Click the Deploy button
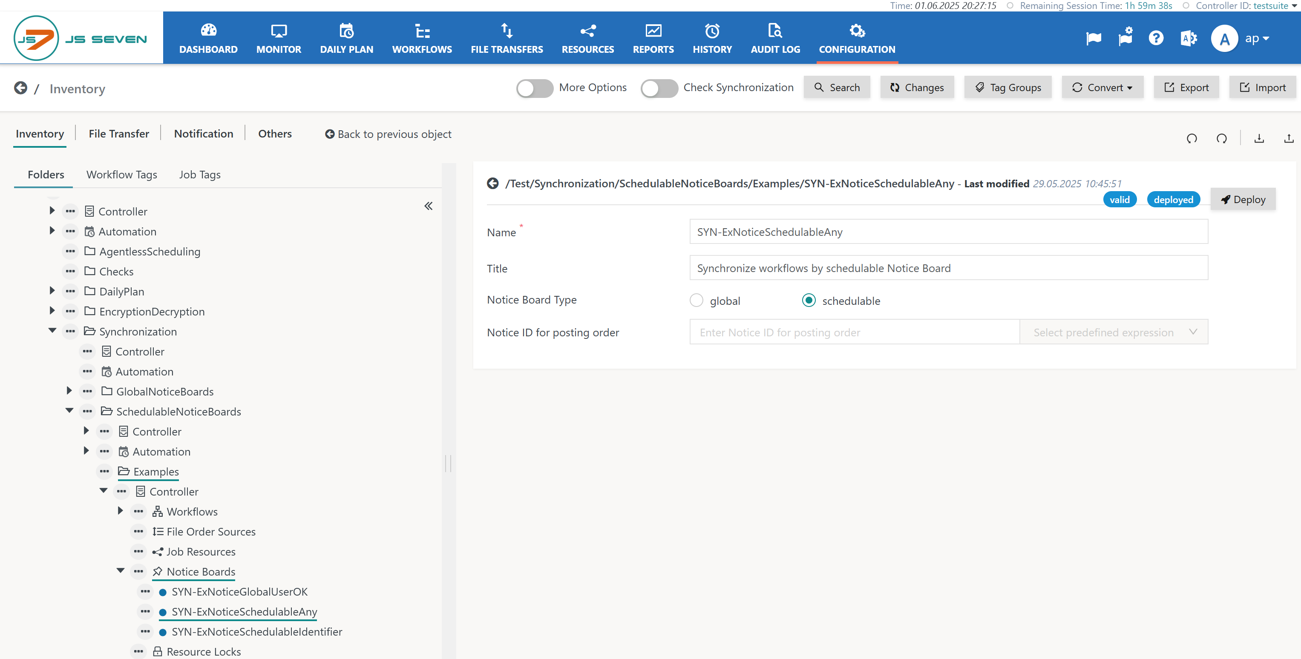This screenshot has height=659, width=1301. tap(1243, 199)
